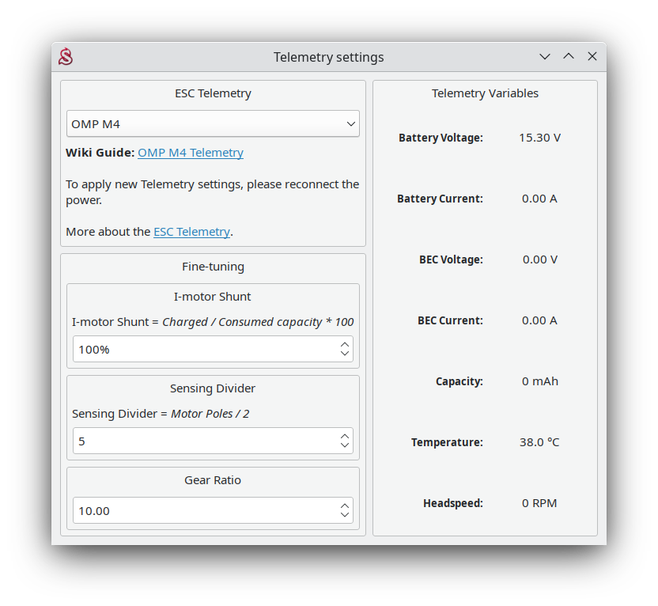The image size is (658, 606).
Task: Increment the Sensing Divider value
Action: click(345, 436)
